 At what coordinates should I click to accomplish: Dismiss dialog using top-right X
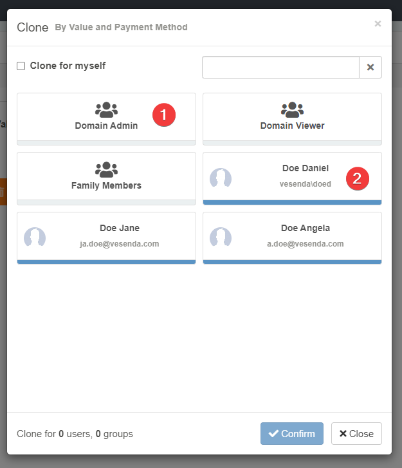[378, 24]
